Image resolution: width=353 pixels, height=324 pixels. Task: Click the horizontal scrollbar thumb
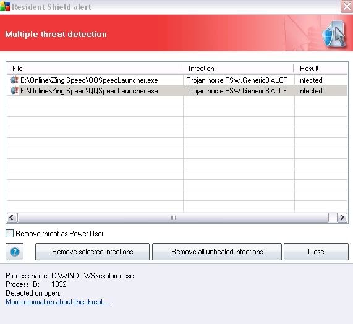pos(173,218)
